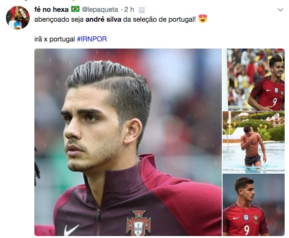Open the fé no hexa display name

coord(51,9)
